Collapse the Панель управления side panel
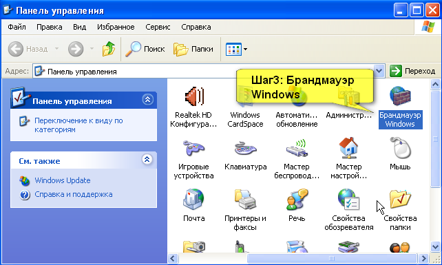The width and height of the screenshot is (442, 265). pos(148,100)
